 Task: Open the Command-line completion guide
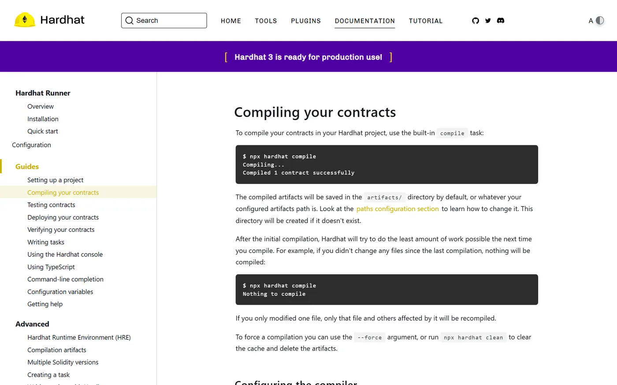65,279
